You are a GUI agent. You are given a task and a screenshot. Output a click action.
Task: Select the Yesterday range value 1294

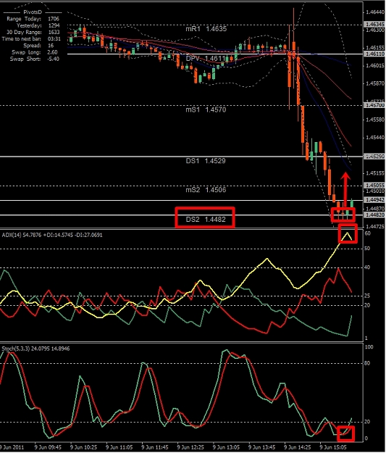(54, 25)
